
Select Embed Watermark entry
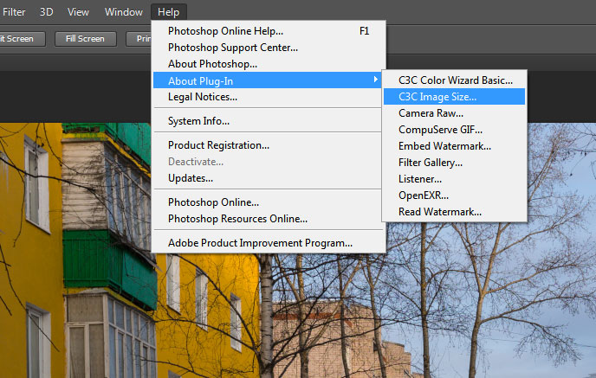(455, 146)
